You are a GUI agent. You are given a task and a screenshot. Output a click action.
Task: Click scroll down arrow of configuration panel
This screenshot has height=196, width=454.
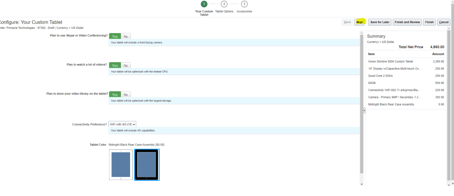tap(362, 184)
